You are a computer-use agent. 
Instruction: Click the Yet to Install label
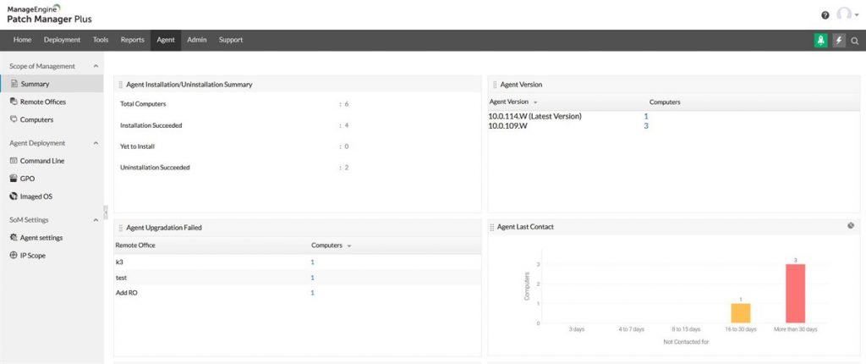[138, 146]
